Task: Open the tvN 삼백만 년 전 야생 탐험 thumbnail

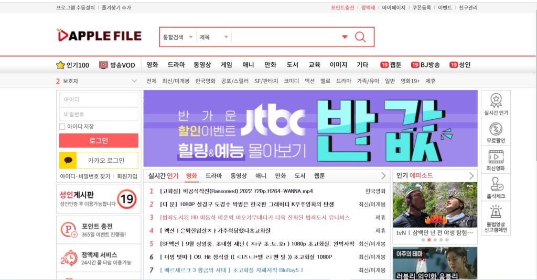Action: click(435, 205)
